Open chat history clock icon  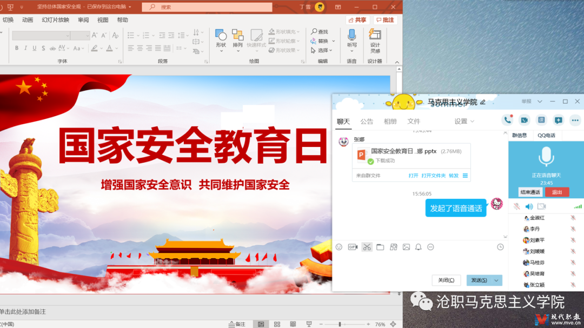click(x=500, y=247)
